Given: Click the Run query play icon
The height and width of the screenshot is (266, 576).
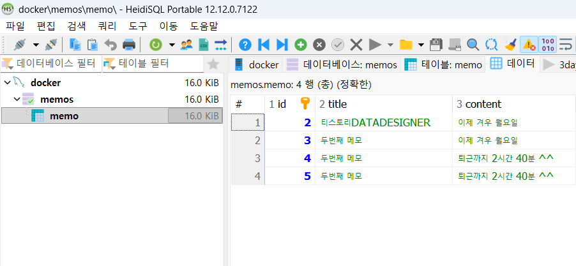Looking at the screenshot, I should click(x=375, y=45).
